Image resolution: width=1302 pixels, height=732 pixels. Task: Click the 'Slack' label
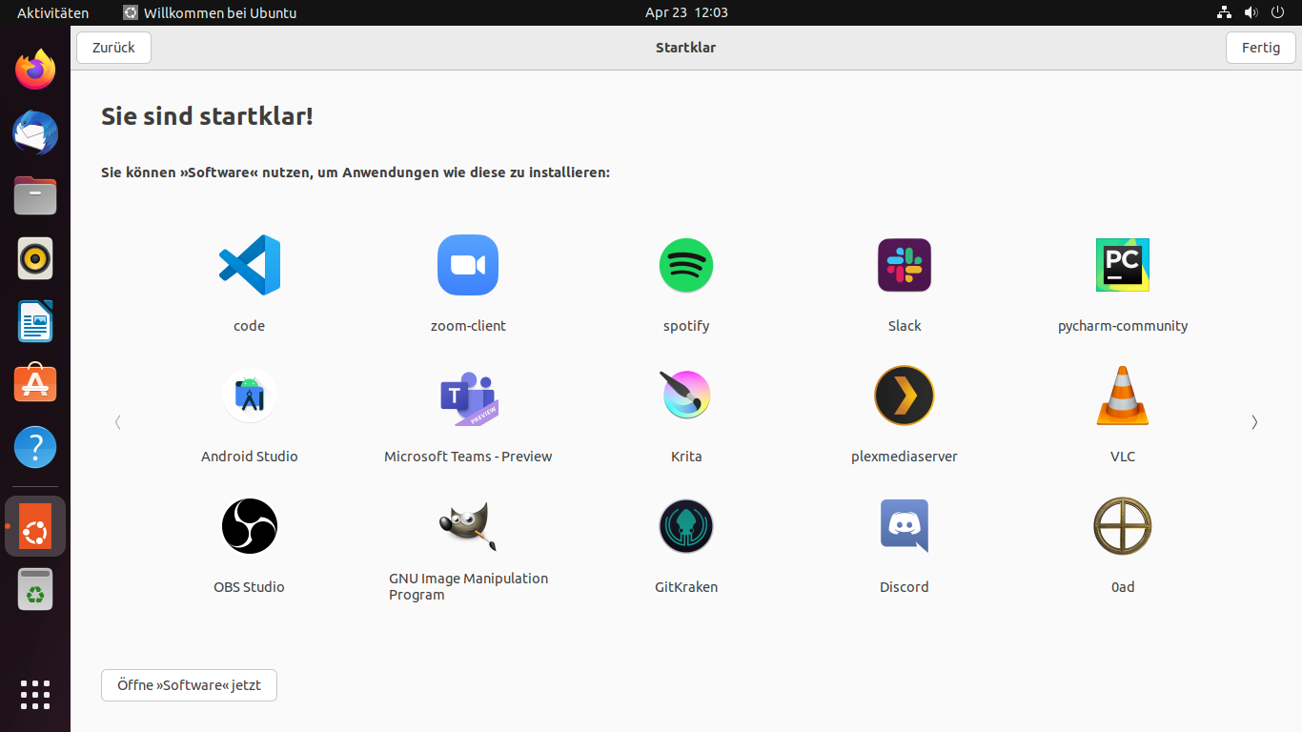point(905,326)
